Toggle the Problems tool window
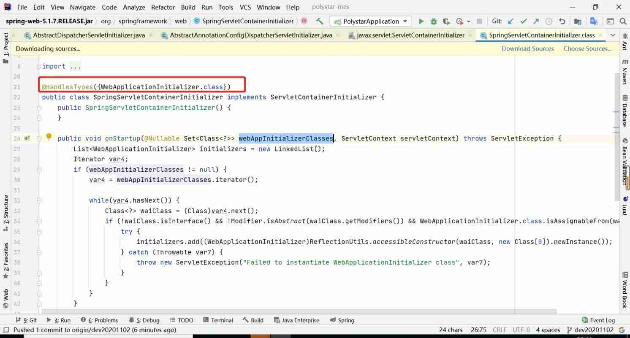 [99, 320]
